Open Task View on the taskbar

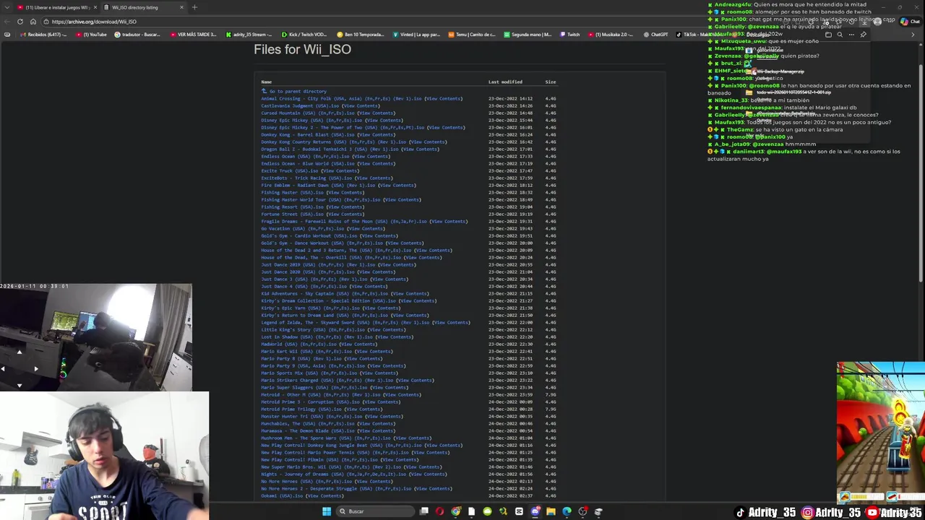[x=424, y=511]
